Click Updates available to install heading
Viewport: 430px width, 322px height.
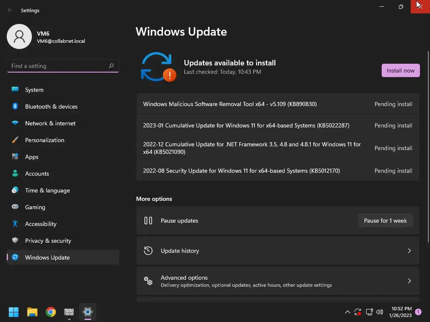point(230,63)
